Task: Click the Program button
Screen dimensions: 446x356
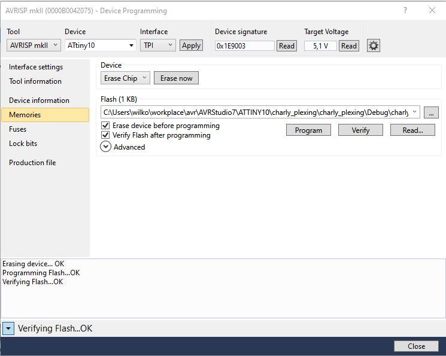Action: tap(308, 130)
